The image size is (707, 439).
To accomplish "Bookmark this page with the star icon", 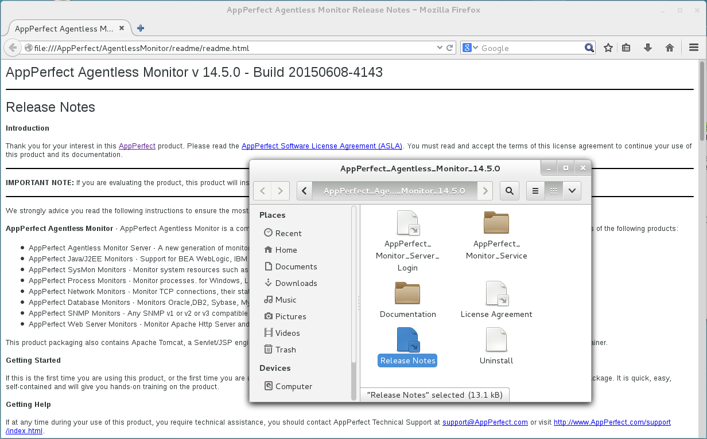I will (x=608, y=48).
